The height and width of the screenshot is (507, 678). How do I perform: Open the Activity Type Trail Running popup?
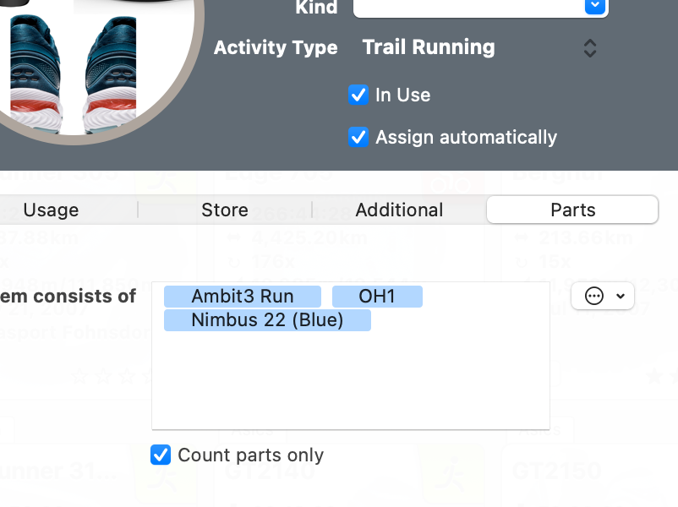(479, 47)
